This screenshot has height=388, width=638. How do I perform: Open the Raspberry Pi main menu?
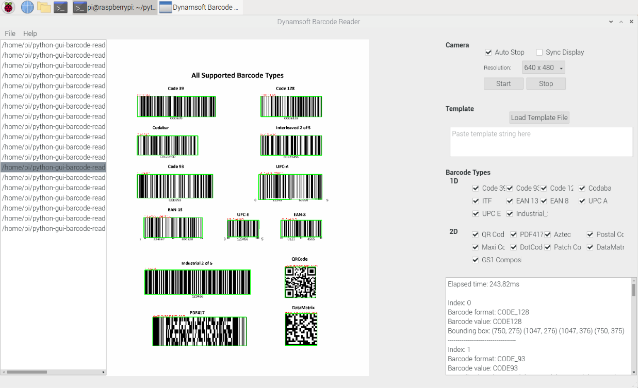[8, 7]
